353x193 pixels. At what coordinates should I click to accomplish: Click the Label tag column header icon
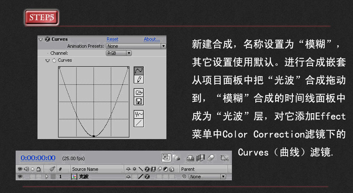coord(52,169)
